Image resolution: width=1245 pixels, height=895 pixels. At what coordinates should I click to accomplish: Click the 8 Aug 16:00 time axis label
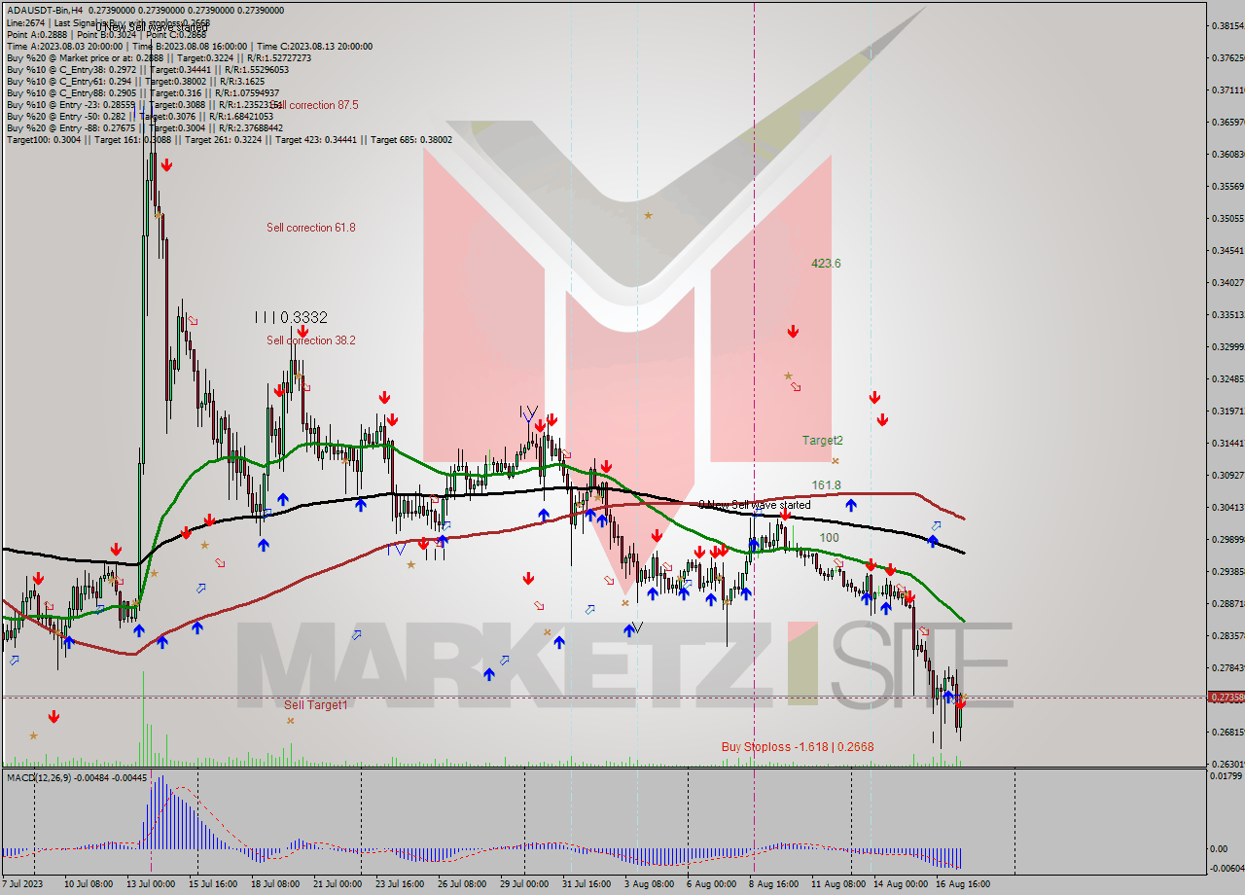[x=773, y=884]
